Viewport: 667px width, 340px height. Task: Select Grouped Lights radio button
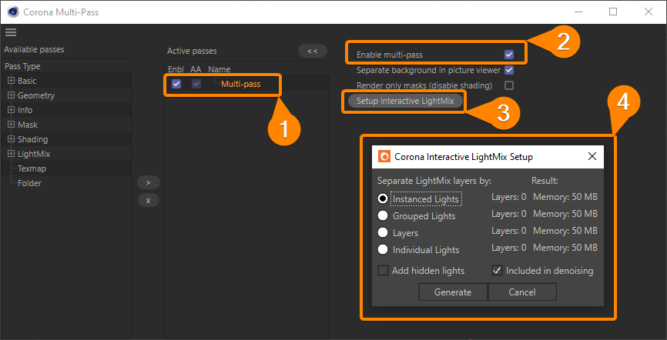[383, 215]
